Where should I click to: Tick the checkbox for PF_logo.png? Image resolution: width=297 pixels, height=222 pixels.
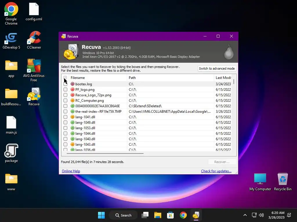pos(65,90)
